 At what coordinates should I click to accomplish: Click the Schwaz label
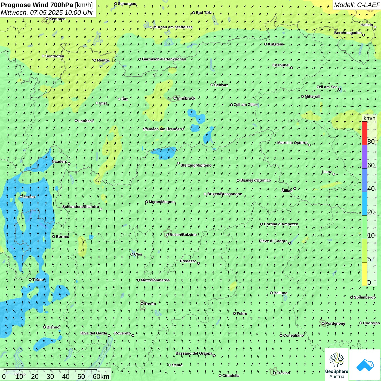tap(221, 85)
